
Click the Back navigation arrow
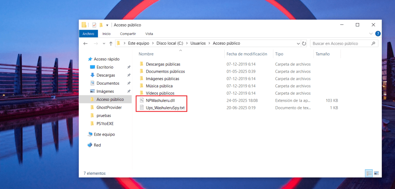pos(85,43)
